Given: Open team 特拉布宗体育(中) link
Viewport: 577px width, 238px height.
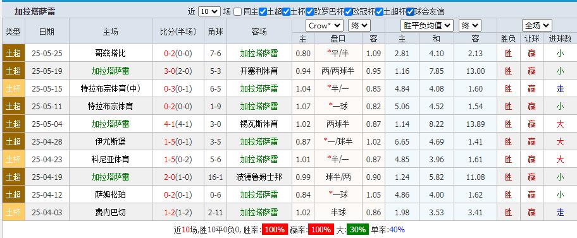Looking at the screenshot, I should pyautogui.click(x=110, y=88).
